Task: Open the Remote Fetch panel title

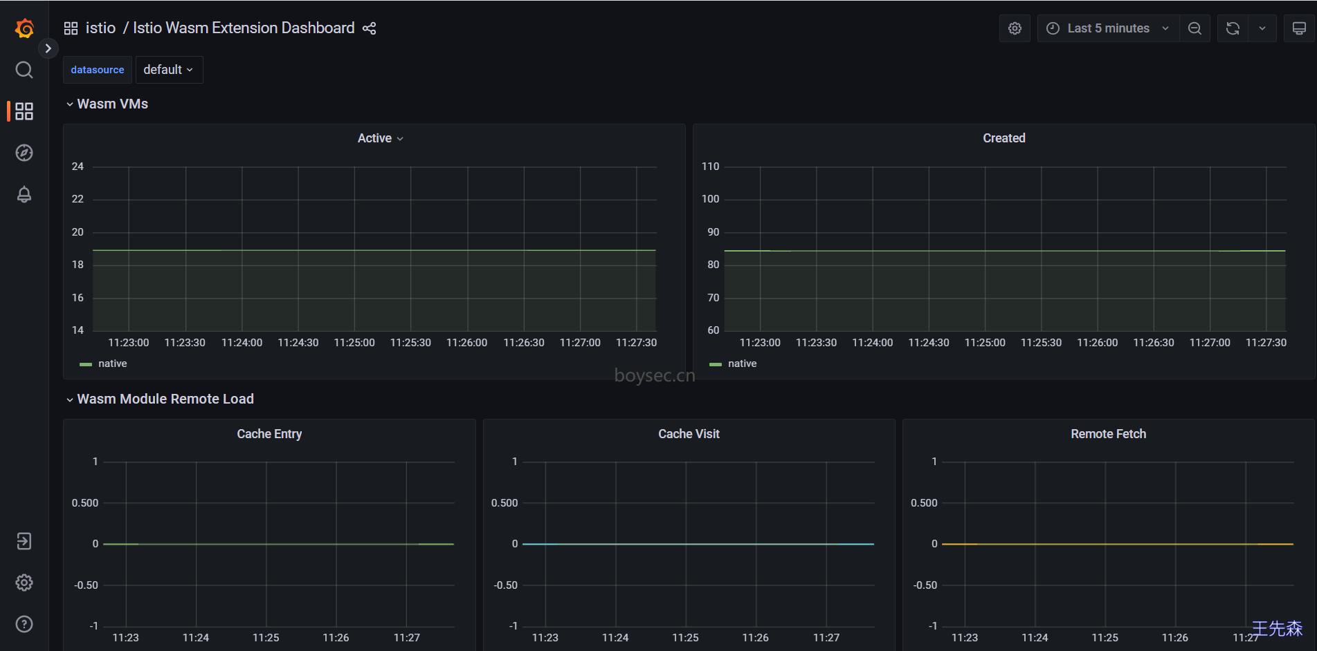Action: [1108, 434]
